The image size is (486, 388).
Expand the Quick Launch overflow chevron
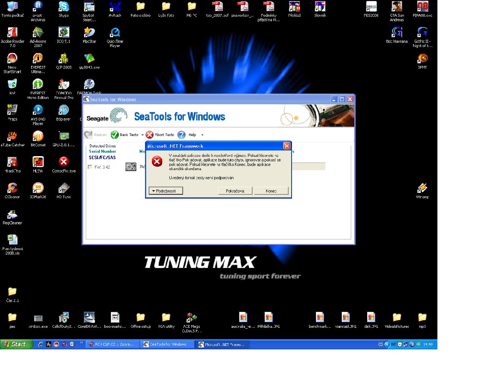click(x=81, y=343)
